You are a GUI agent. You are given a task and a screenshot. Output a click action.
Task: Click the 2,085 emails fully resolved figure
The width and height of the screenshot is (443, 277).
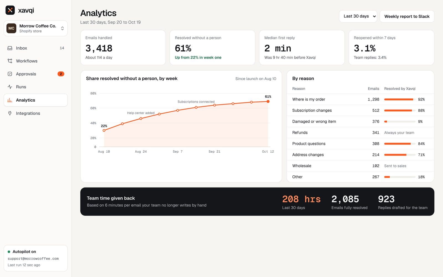click(345, 199)
